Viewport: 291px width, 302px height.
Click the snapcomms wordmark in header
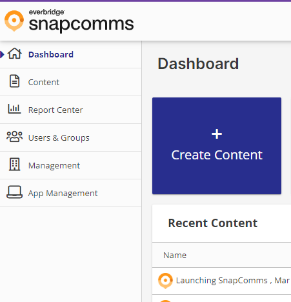(81, 24)
